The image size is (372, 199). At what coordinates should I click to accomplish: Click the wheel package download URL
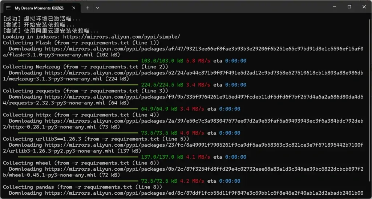tap(203, 169)
